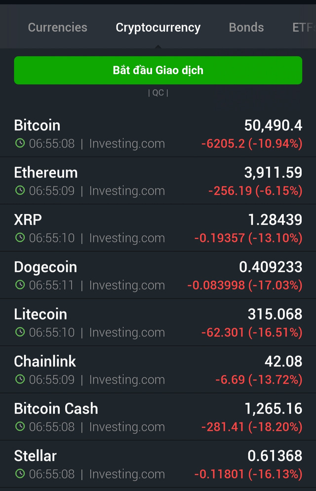316x491 pixels.
Task: Open the partially visible ETFs tab
Action: point(303,27)
